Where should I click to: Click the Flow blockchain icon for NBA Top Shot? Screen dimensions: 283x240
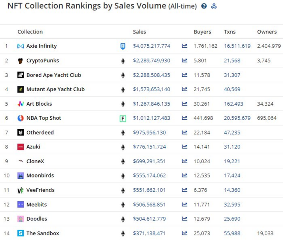click(123, 119)
